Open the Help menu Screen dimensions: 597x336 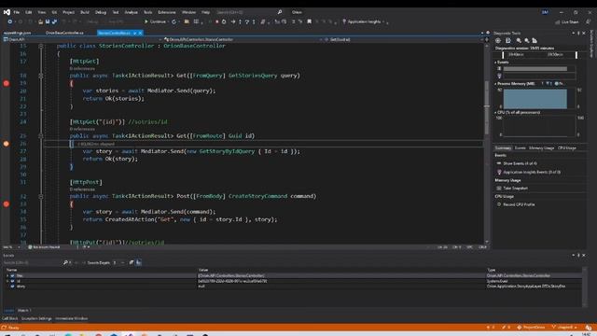(x=205, y=12)
